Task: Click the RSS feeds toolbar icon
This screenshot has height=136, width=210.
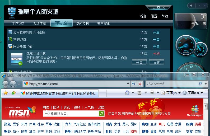Action: 139,93
